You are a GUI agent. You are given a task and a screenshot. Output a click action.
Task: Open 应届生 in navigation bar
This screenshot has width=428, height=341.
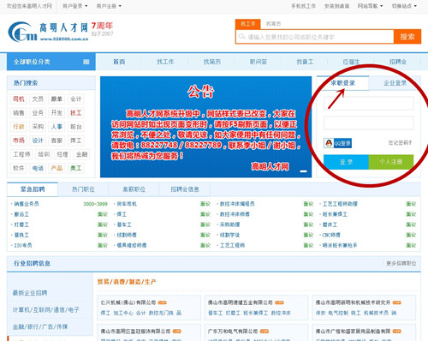pyautogui.click(x=351, y=62)
